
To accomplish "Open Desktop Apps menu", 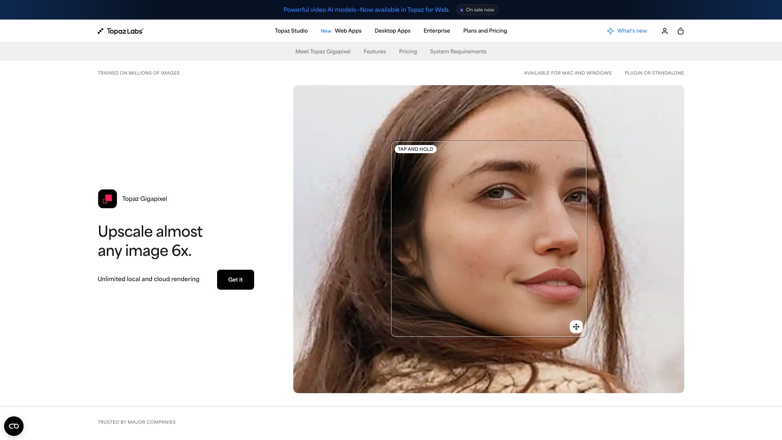I will pyautogui.click(x=393, y=31).
